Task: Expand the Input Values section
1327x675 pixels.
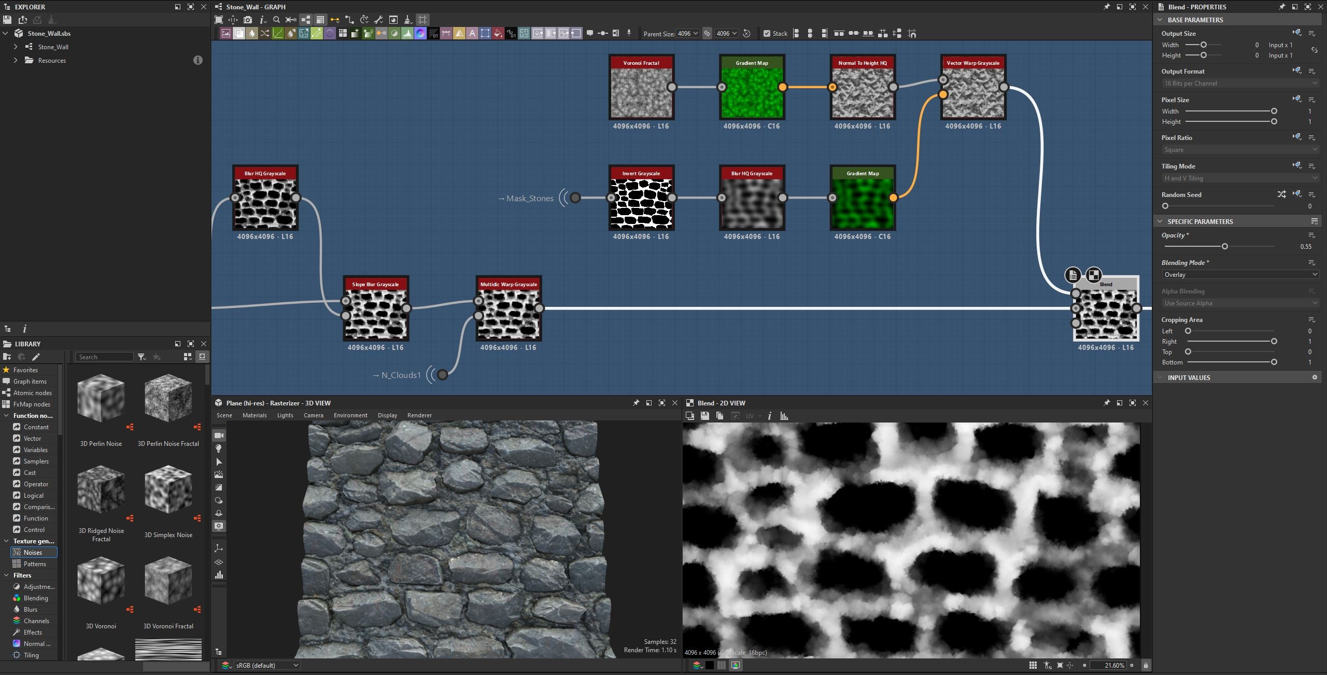Action: point(1160,377)
